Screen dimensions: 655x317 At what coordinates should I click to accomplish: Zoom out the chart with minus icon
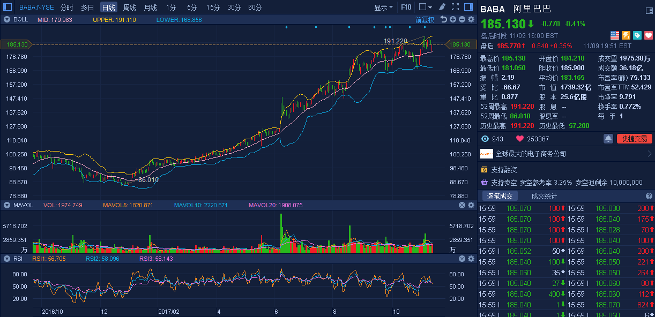[462, 19]
